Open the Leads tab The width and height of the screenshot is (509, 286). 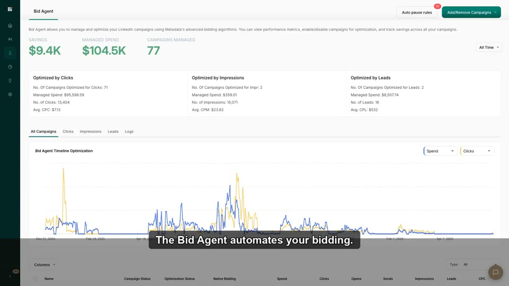point(113,132)
